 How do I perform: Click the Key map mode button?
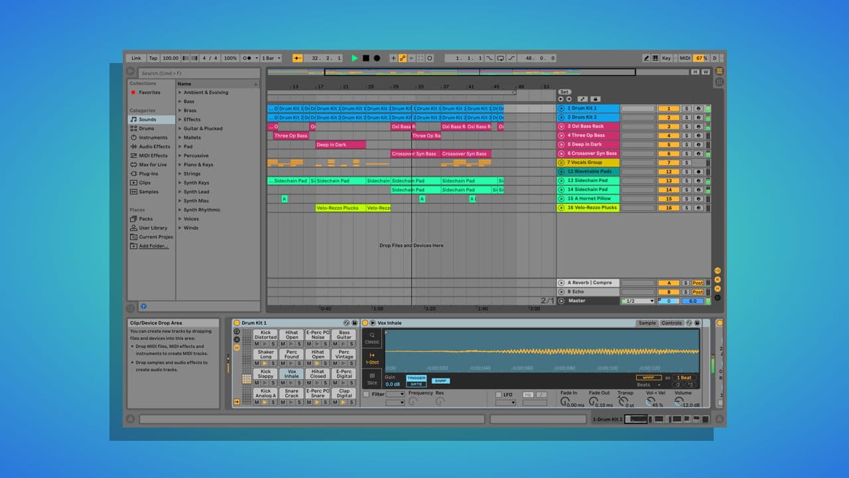pos(667,58)
